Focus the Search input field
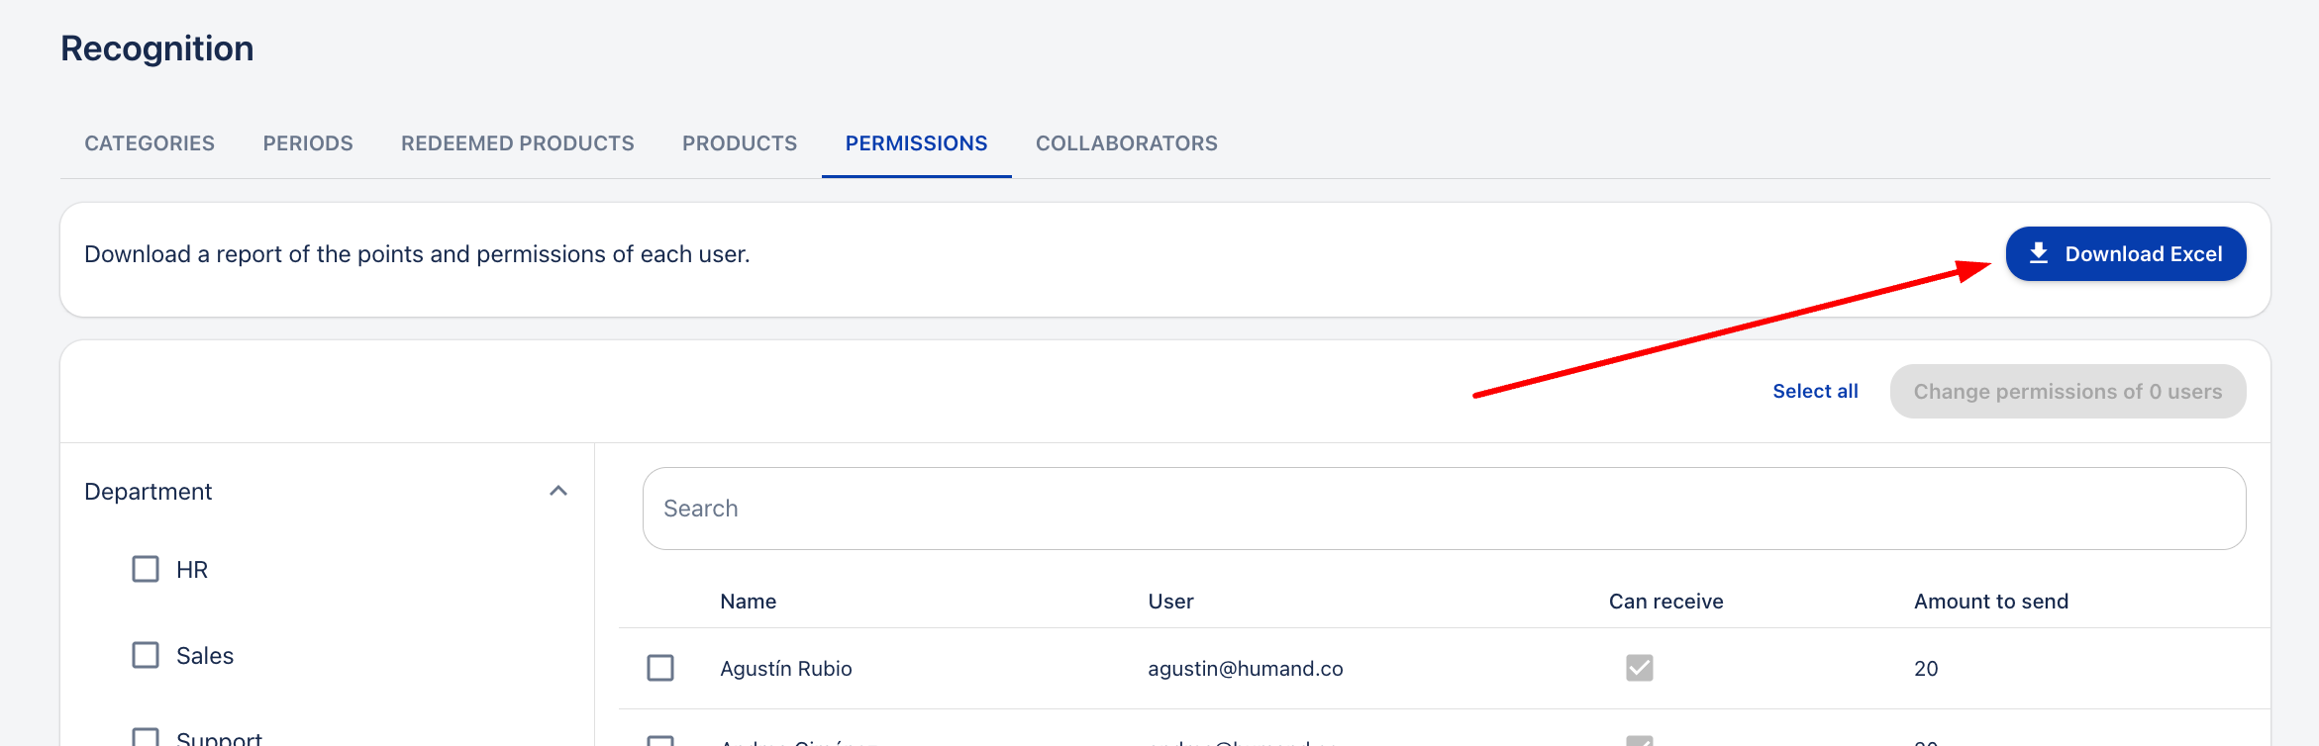This screenshot has width=2319, height=746. point(1444,509)
